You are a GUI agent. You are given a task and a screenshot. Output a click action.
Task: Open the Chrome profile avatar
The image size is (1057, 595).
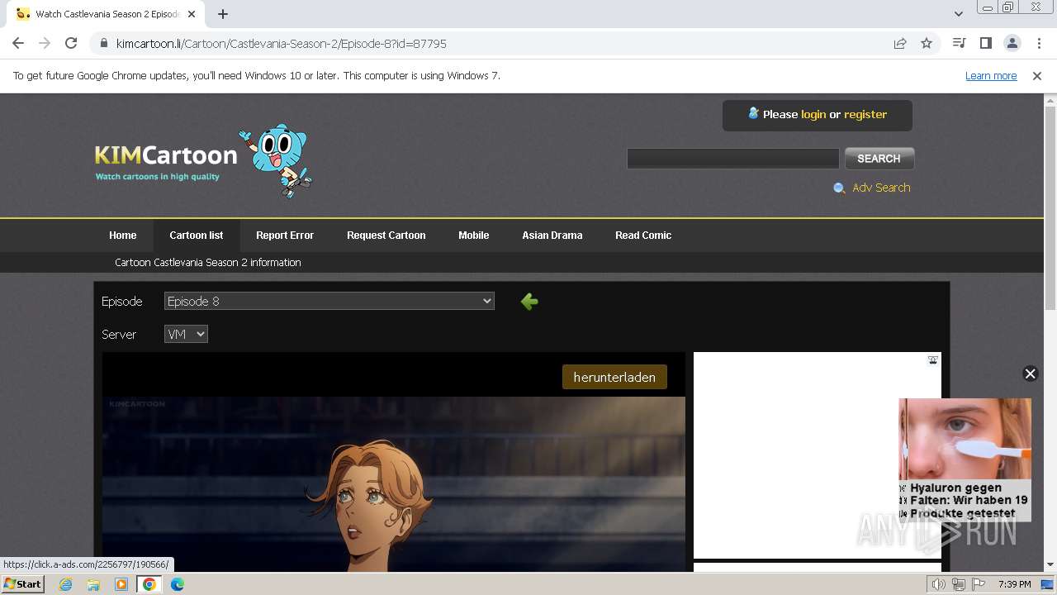click(x=1012, y=43)
